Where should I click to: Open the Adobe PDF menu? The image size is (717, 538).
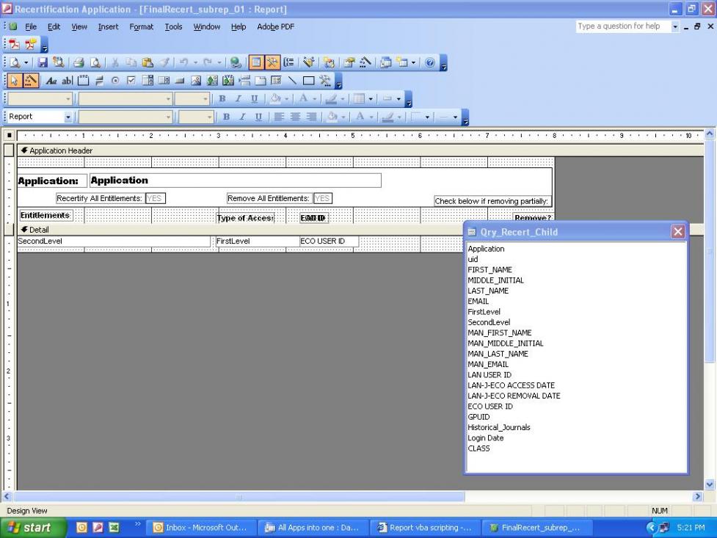click(x=275, y=27)
